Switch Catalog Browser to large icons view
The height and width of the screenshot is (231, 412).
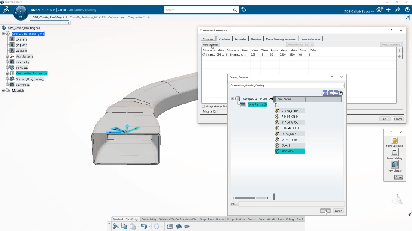pos(325,93)
